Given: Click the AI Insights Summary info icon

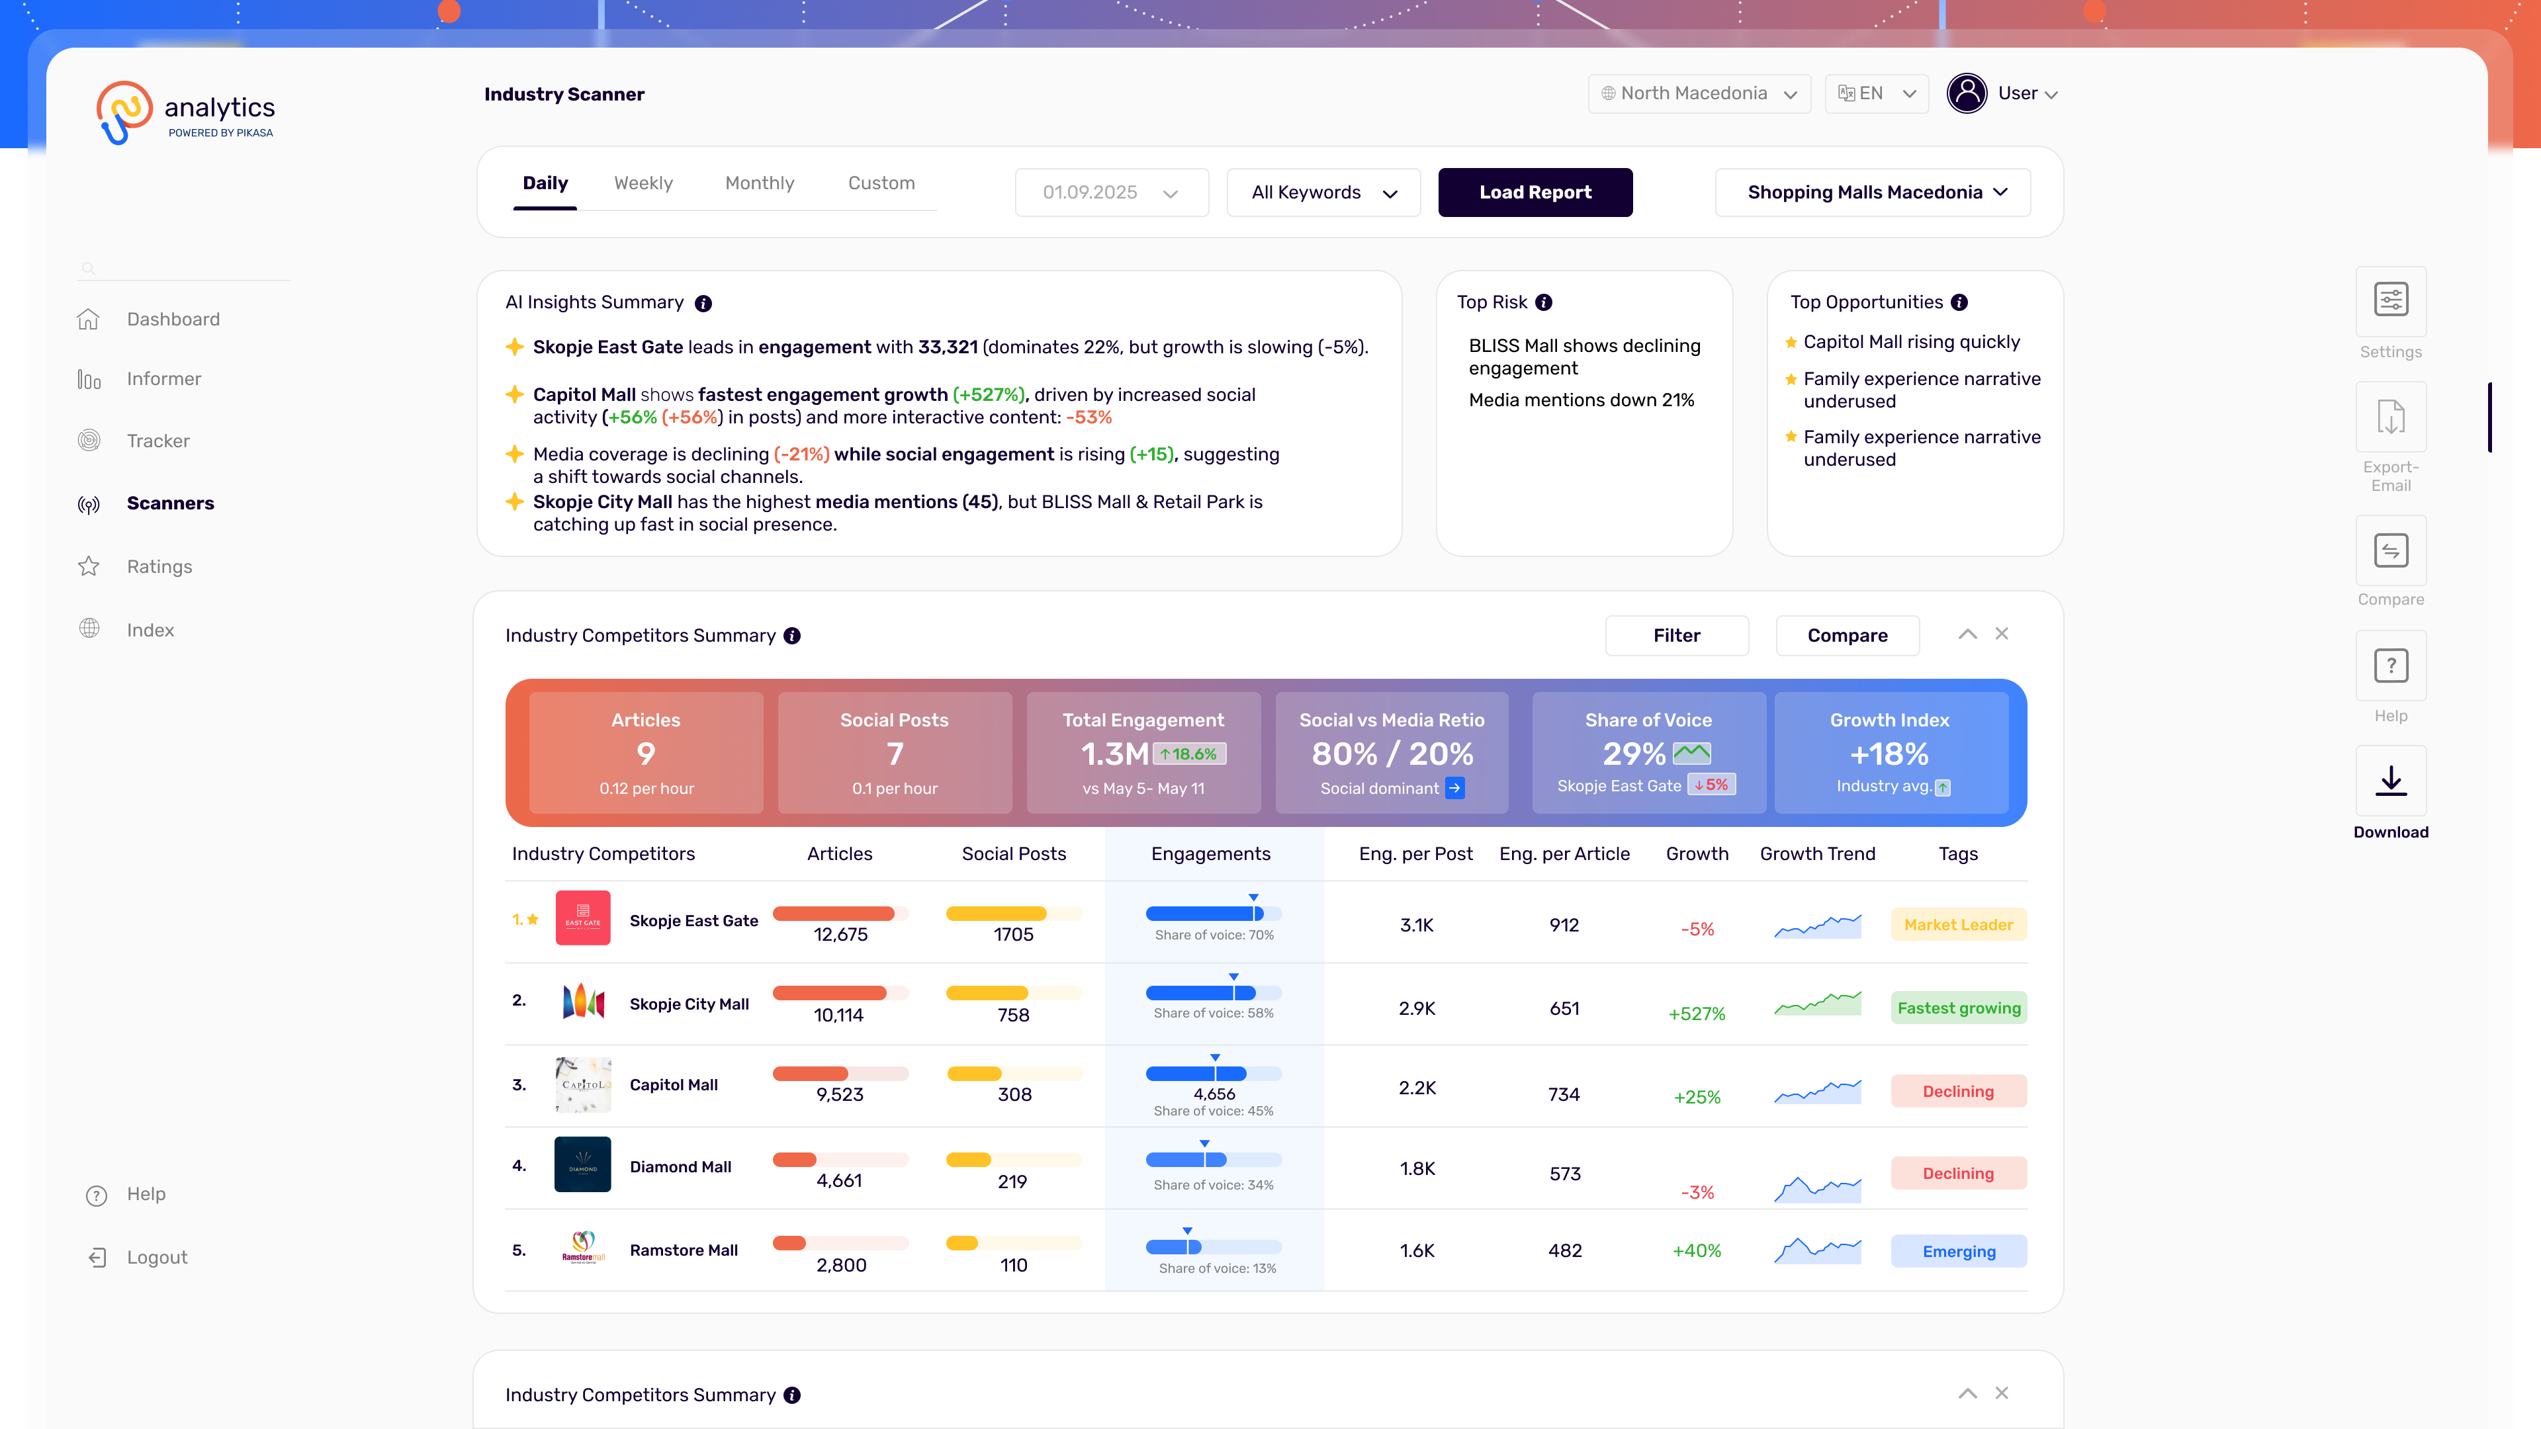Looking at the screenshot, I should pyautogui.click(x=703, y=304).
